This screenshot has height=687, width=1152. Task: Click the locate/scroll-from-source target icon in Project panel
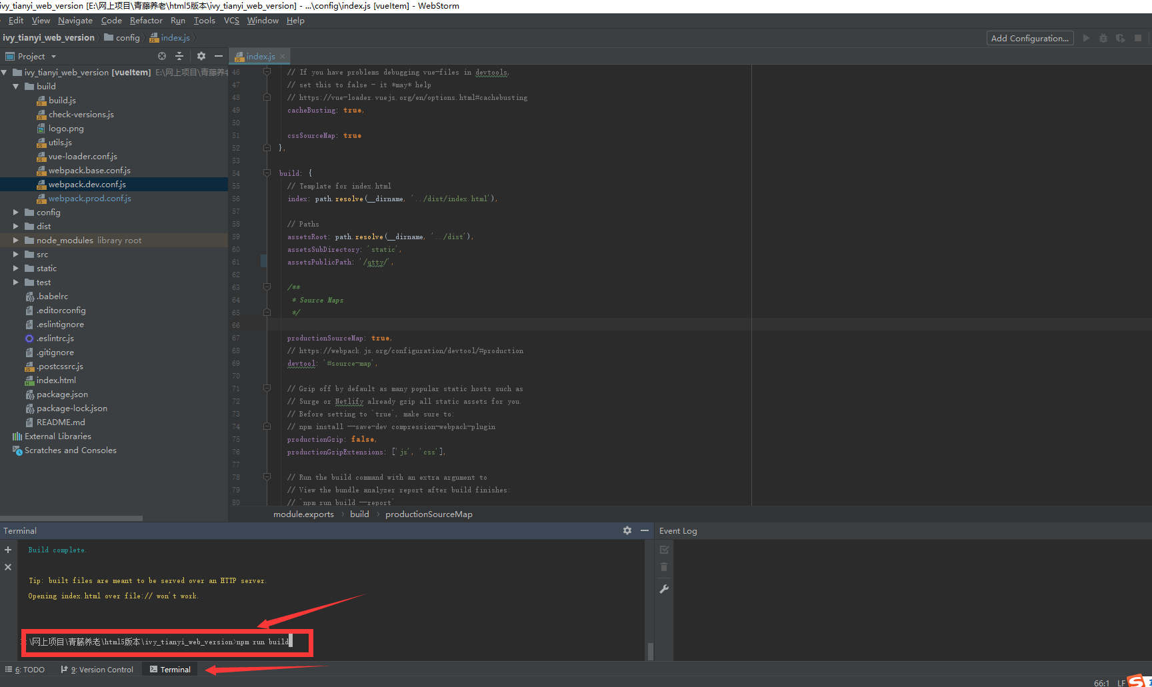162,56
